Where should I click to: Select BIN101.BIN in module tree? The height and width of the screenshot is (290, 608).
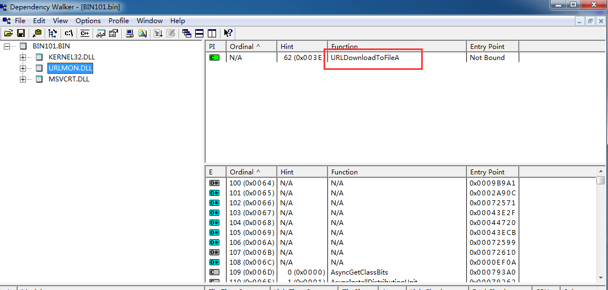pyautogui.click(x=51, y=46)
